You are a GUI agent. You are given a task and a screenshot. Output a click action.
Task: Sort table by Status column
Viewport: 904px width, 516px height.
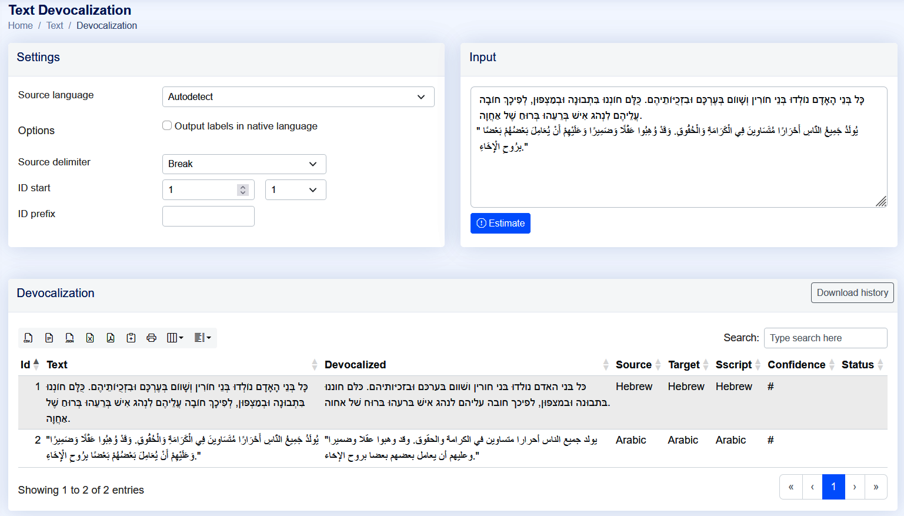tap(863, 365)
